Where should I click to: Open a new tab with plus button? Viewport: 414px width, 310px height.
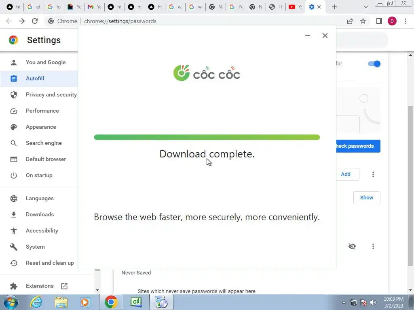[x=334, y=7]
